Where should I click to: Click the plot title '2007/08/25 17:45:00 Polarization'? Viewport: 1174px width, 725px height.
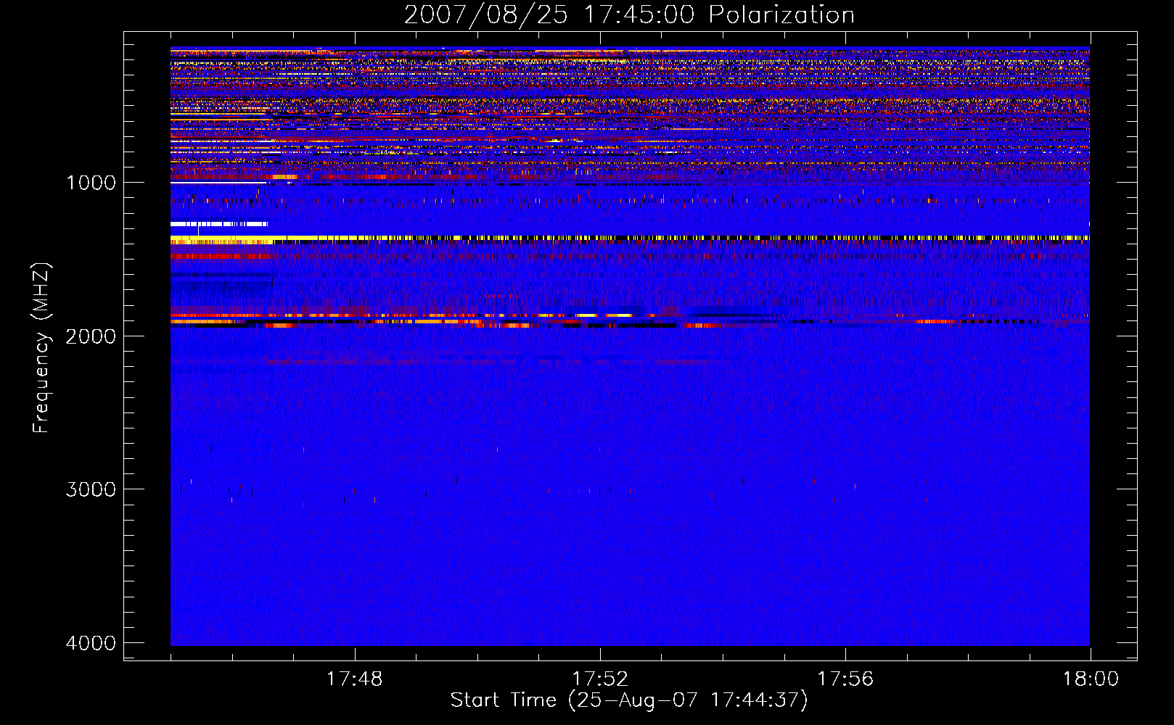[x=629, y=14]
